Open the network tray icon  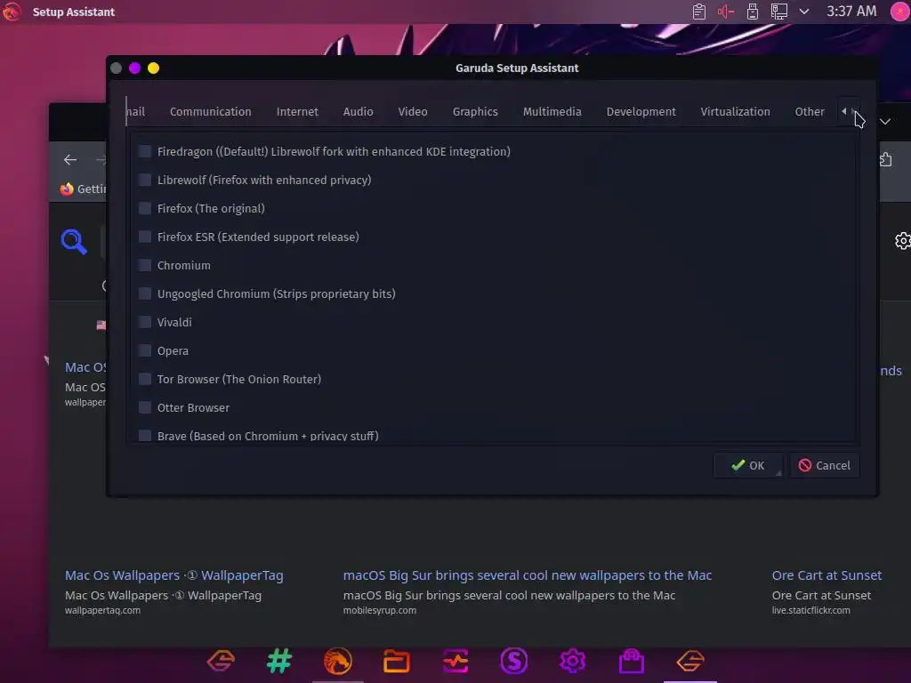coord(779,12)
